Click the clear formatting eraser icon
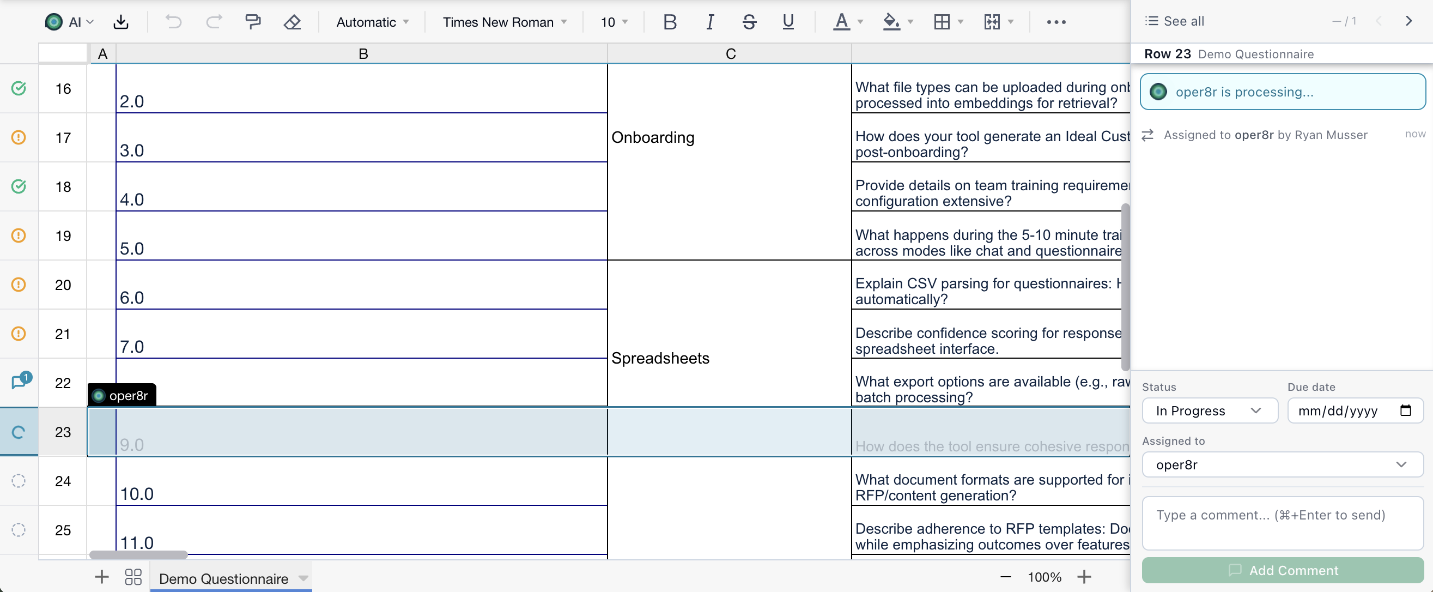 pos(292,22)
